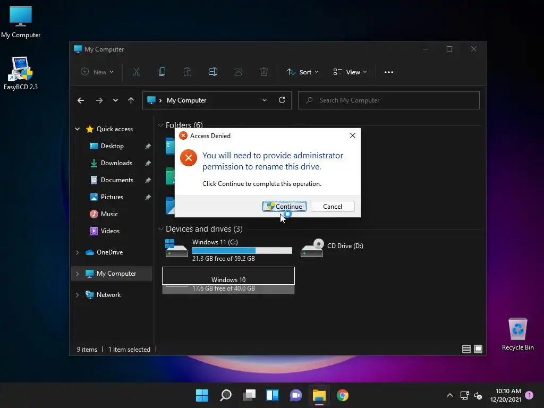The width and height of the screenshot is (544, 408).
Task: Open Widgets from taskbar
Action: click(x=273, y=395)
